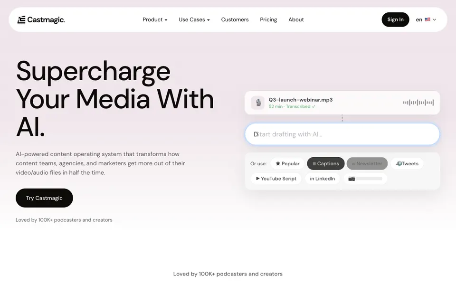
Task: Go to the Customers page
Action: point(235,19)
